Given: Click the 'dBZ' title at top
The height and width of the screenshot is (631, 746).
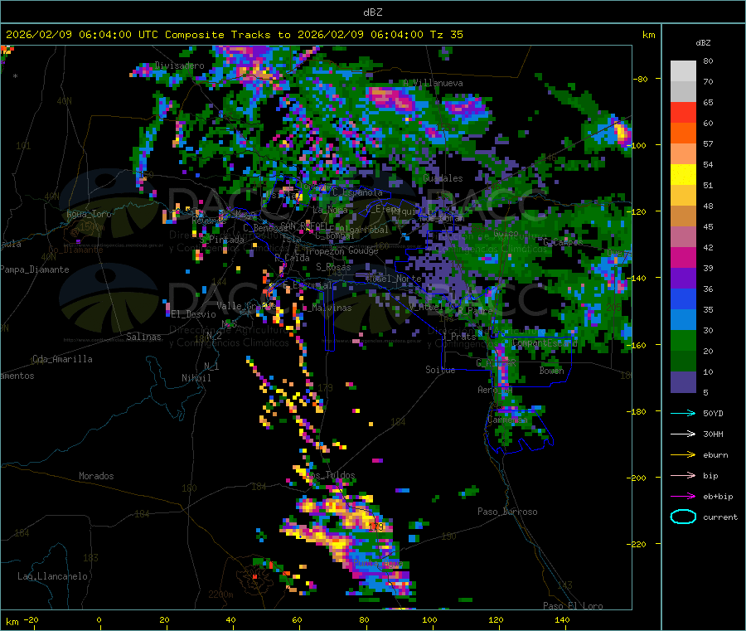Looking at the screenshot, I should pos(372,12).
